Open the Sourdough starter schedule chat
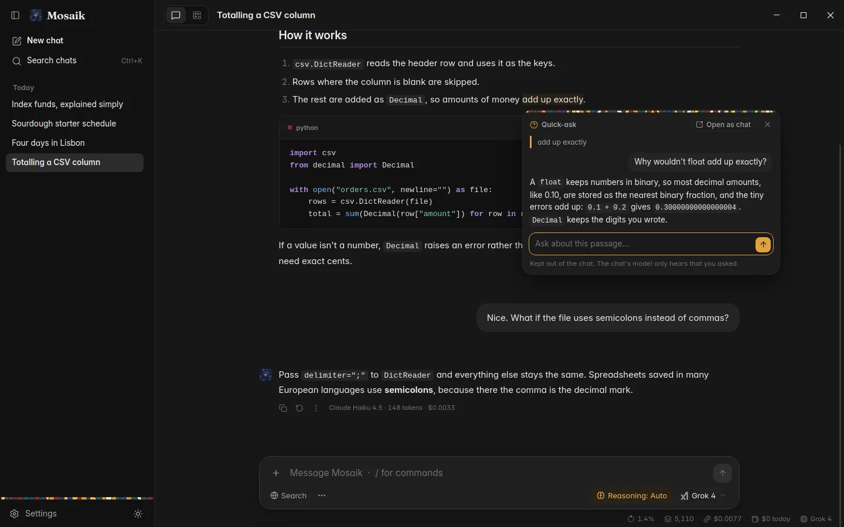 pyautogui.click(x=74, y=124)
